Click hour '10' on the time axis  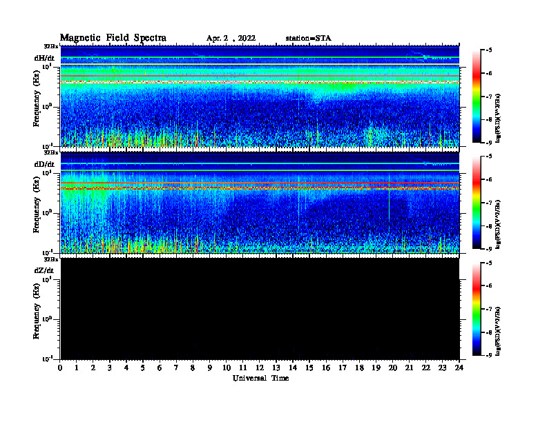tap(227, 368)
